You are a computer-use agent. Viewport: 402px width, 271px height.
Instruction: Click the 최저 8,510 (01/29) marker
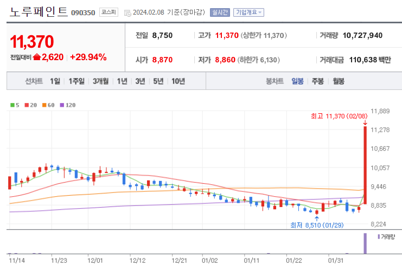[317, 225]
